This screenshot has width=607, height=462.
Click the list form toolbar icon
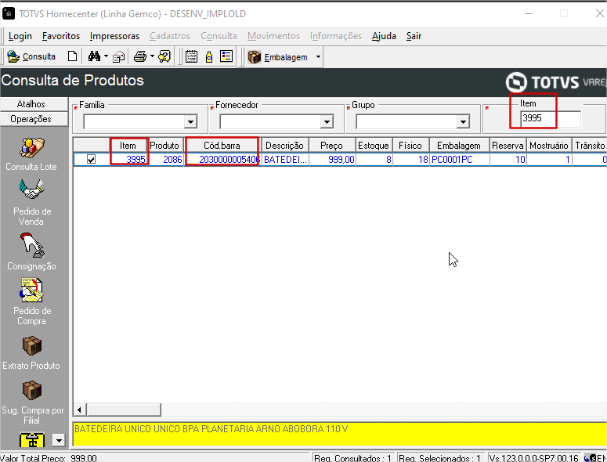coord(226,56)
